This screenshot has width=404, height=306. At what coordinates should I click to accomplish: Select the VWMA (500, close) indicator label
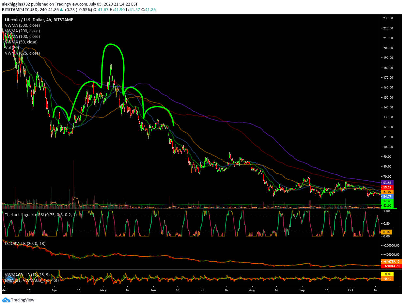click(22, 25)
